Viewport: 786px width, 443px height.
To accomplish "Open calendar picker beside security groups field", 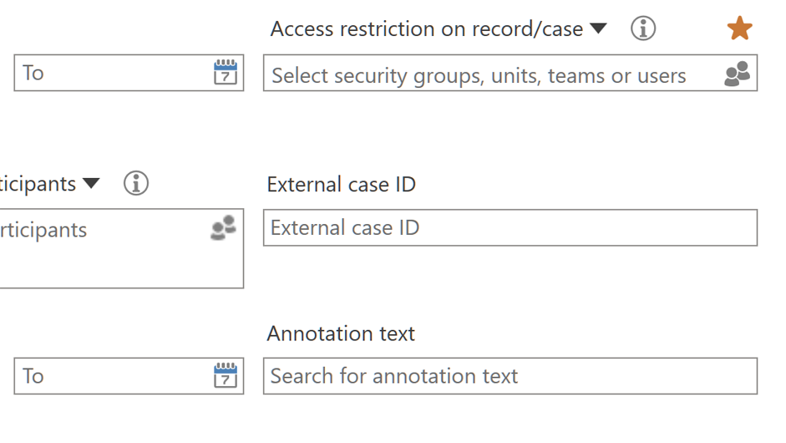I will coord(226,73).
